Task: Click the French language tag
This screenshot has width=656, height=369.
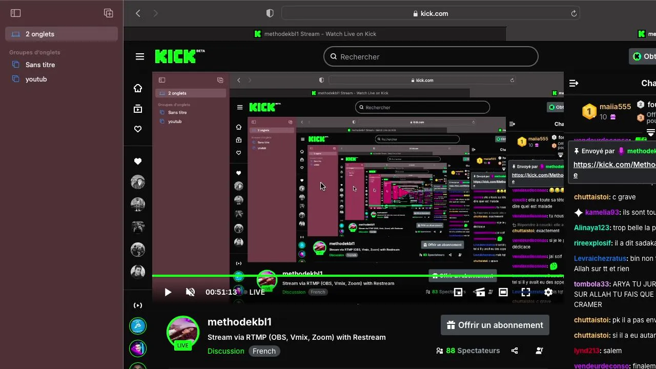Action: pos(264,351)
